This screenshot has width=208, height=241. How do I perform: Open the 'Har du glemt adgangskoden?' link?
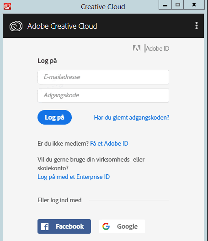(132, 118)
